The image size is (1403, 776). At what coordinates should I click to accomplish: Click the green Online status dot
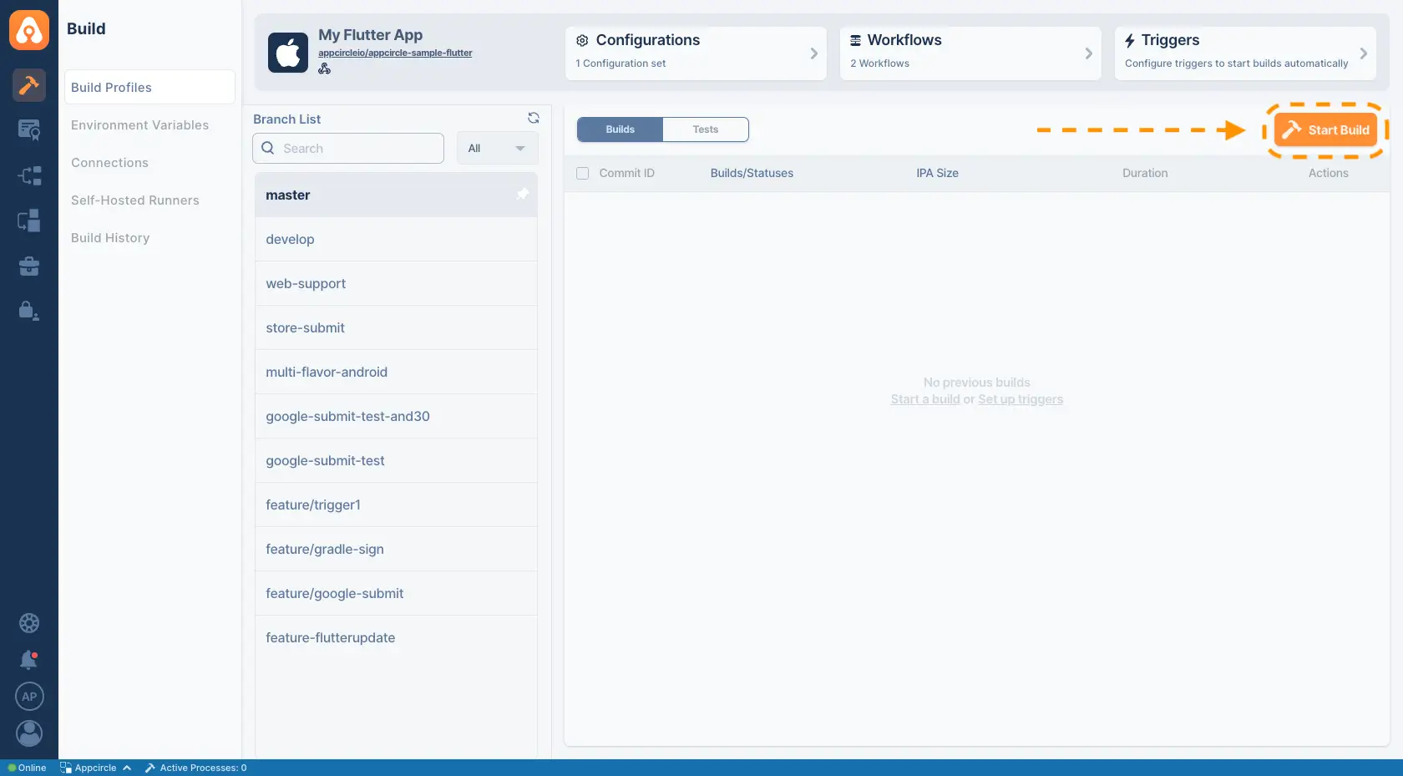(x=12, y=768)
